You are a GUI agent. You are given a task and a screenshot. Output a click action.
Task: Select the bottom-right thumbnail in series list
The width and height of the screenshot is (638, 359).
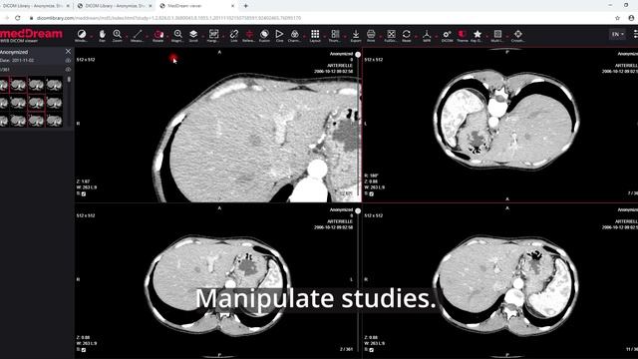pyautogui.click(x=54, y=121)
